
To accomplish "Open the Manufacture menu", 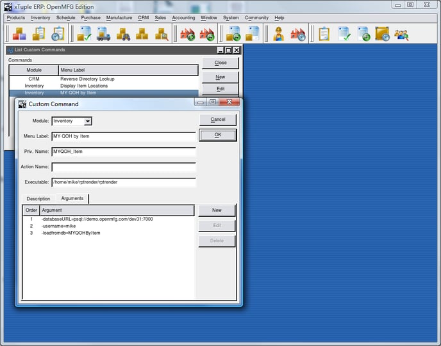I will pos(119,18).
